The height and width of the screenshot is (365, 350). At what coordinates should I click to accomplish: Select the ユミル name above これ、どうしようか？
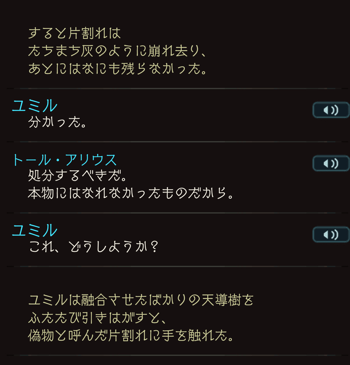[34, 230]
